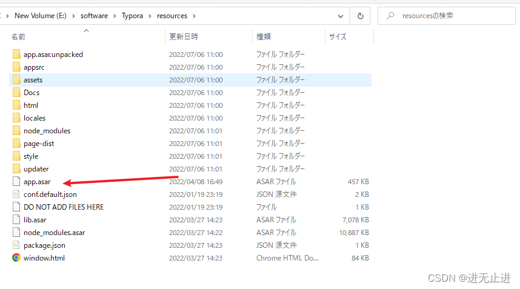Expand the chevron after software breadcrumb
The image size is (520, 289).
tap(115, 16)
